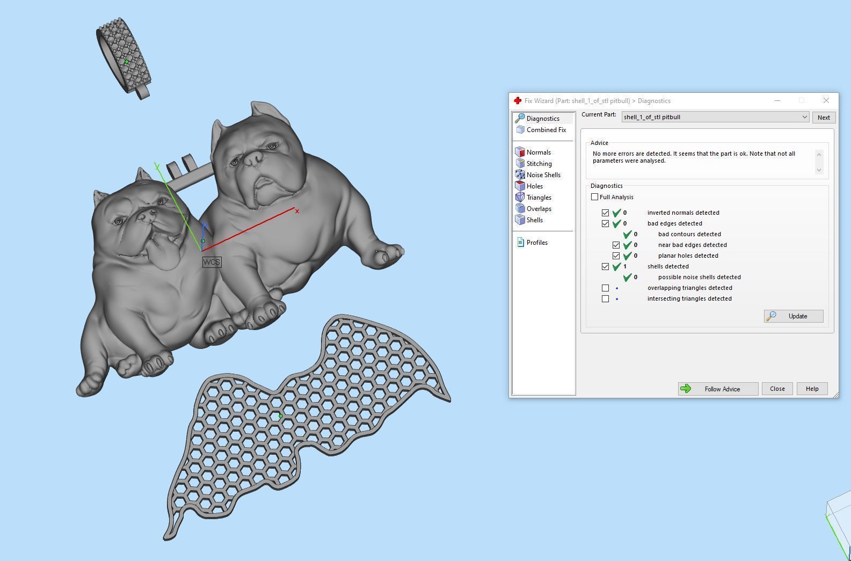The height and width of the screenshot is (561, 851).
Task: Click the Diagnostics magnifier icon
Action: [x=520, y=118]
